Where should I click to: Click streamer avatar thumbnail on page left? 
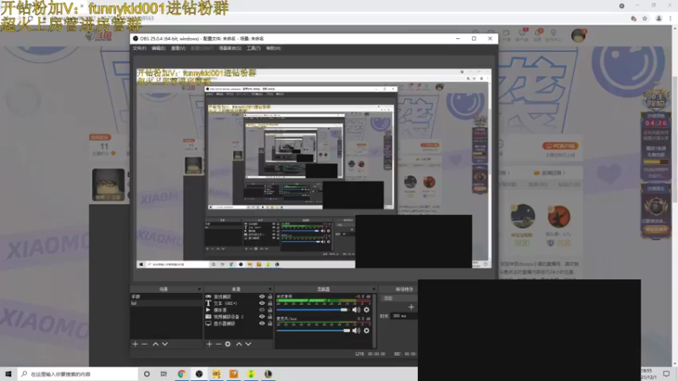point(108,185)
